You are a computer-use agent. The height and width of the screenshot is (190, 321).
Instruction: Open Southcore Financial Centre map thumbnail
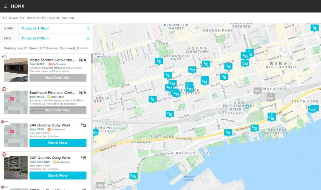point(16,102)
